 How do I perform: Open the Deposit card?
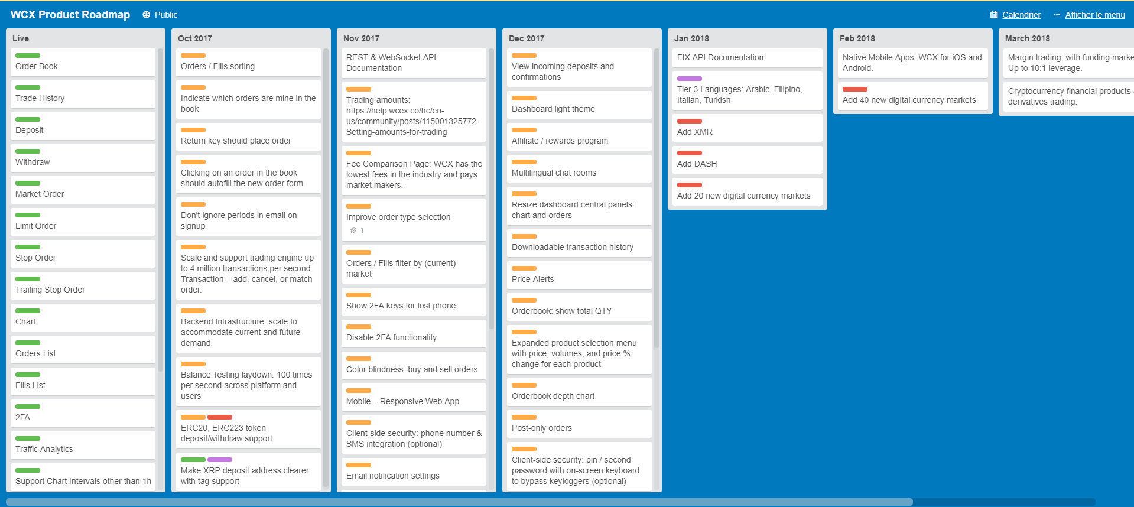(83, 126)
